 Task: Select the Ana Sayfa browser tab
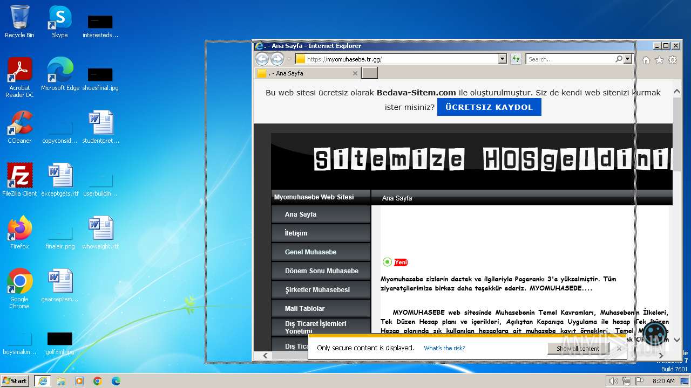pyautogui.click(x=308, y=73)
